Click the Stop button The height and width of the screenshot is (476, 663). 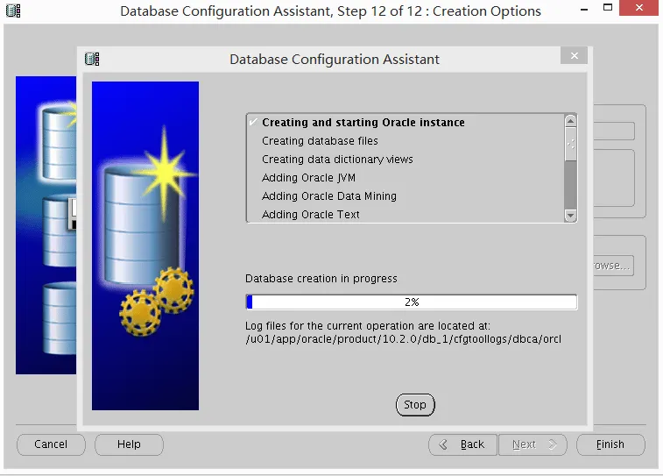pyautogui.click(x=415, y=404)
